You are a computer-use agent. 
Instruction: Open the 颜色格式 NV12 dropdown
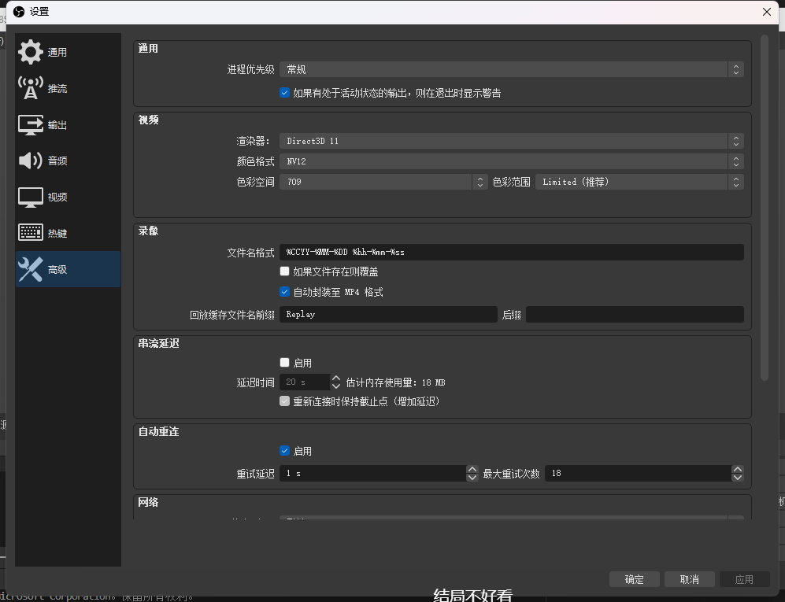511,161
